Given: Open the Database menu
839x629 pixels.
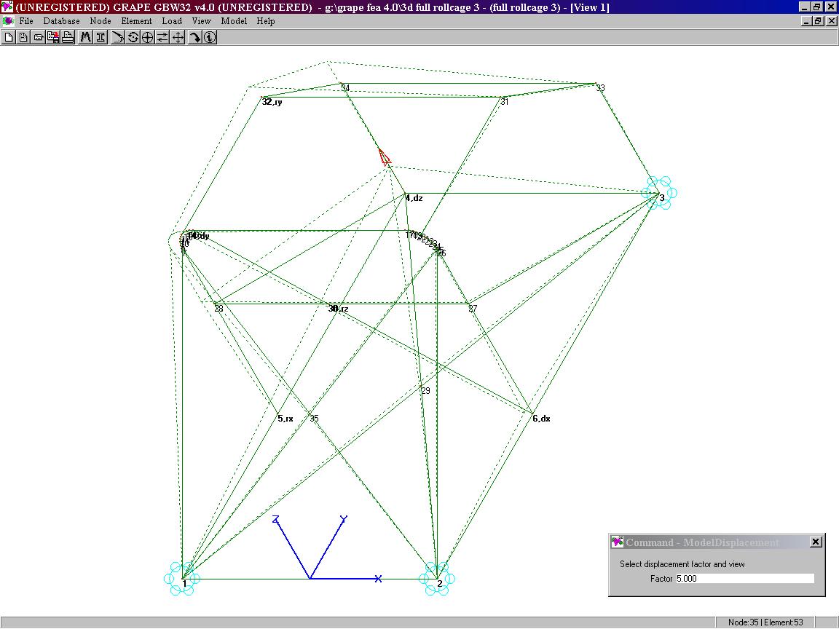Looking at the screenshot, I should (x=61, y=21).
